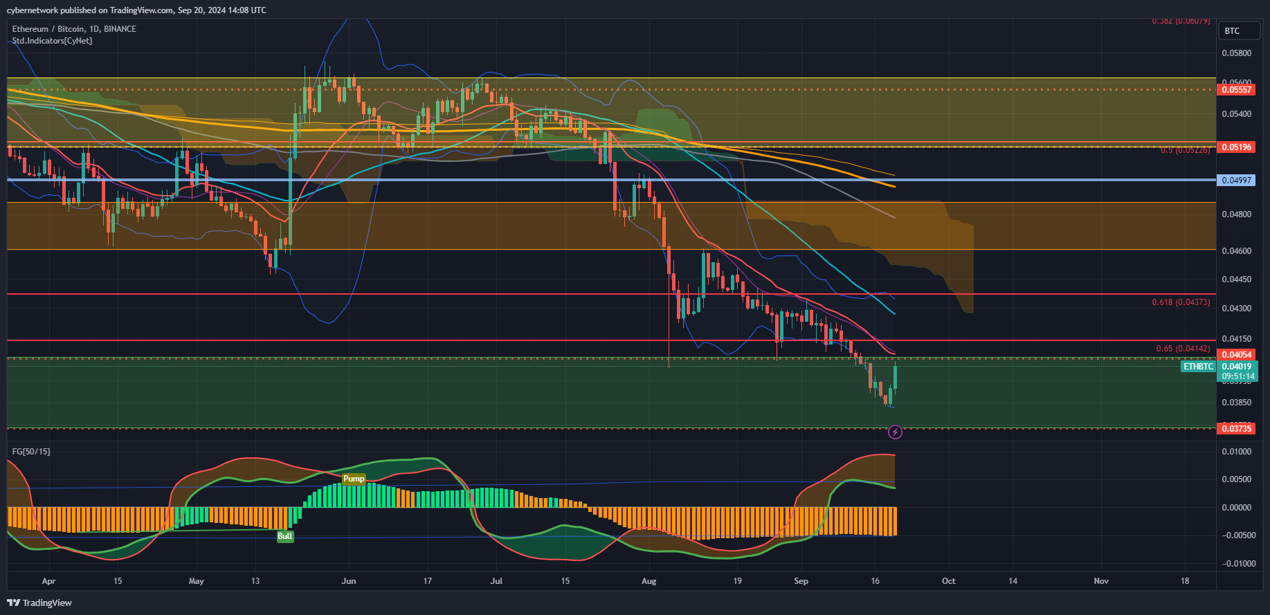The image size is (1270, 615).
Task: Click the 0.04019 current price label
Action: (x=1237, y=367)
